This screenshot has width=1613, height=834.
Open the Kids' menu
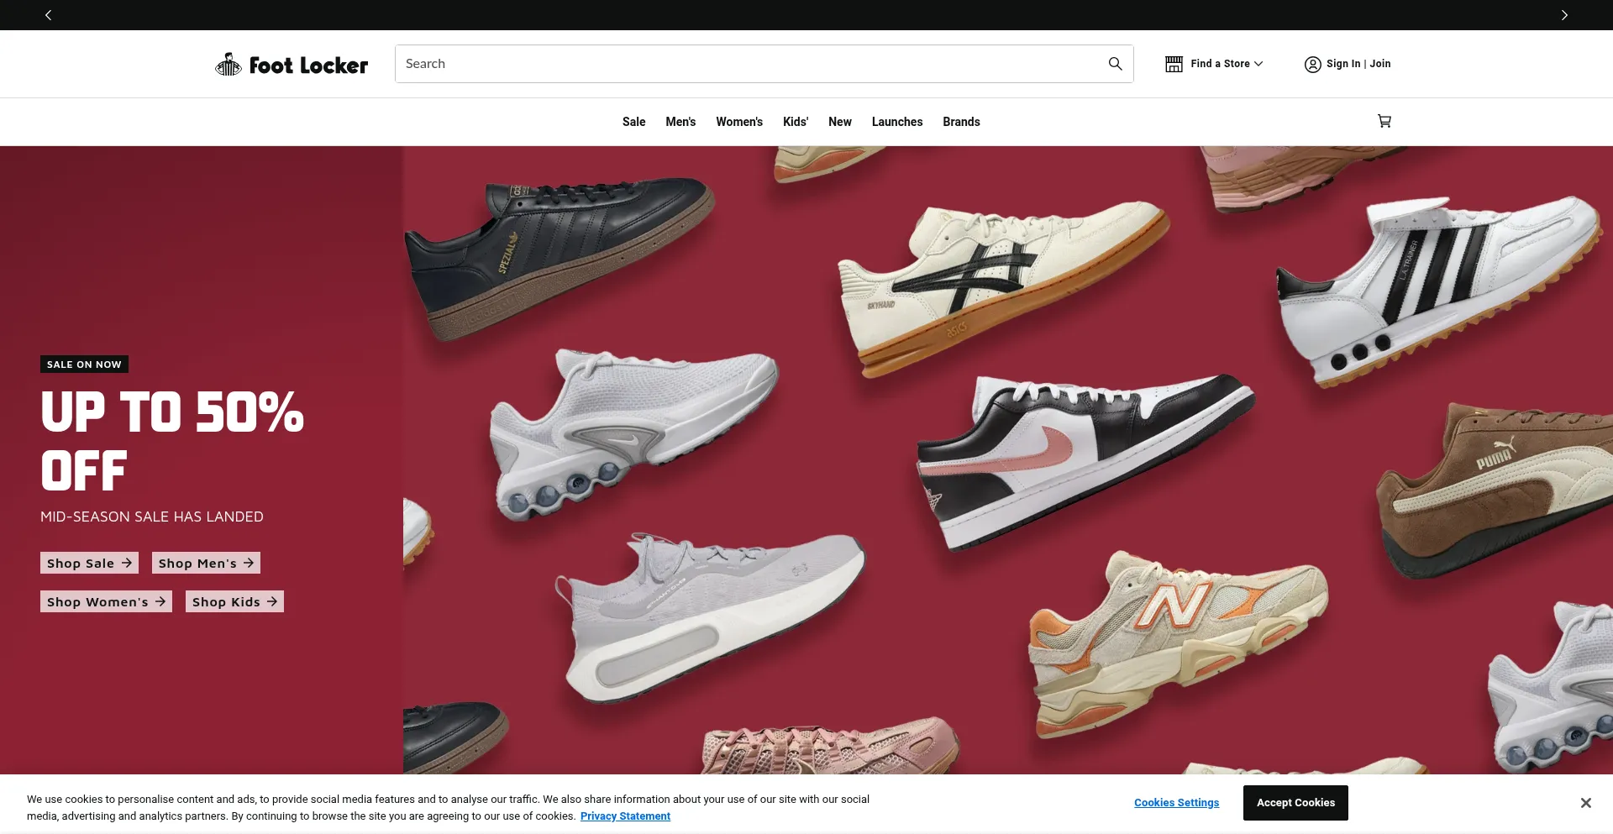(796, 122)
